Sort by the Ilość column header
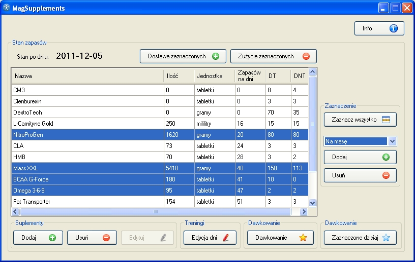 (x=179, y=76)
